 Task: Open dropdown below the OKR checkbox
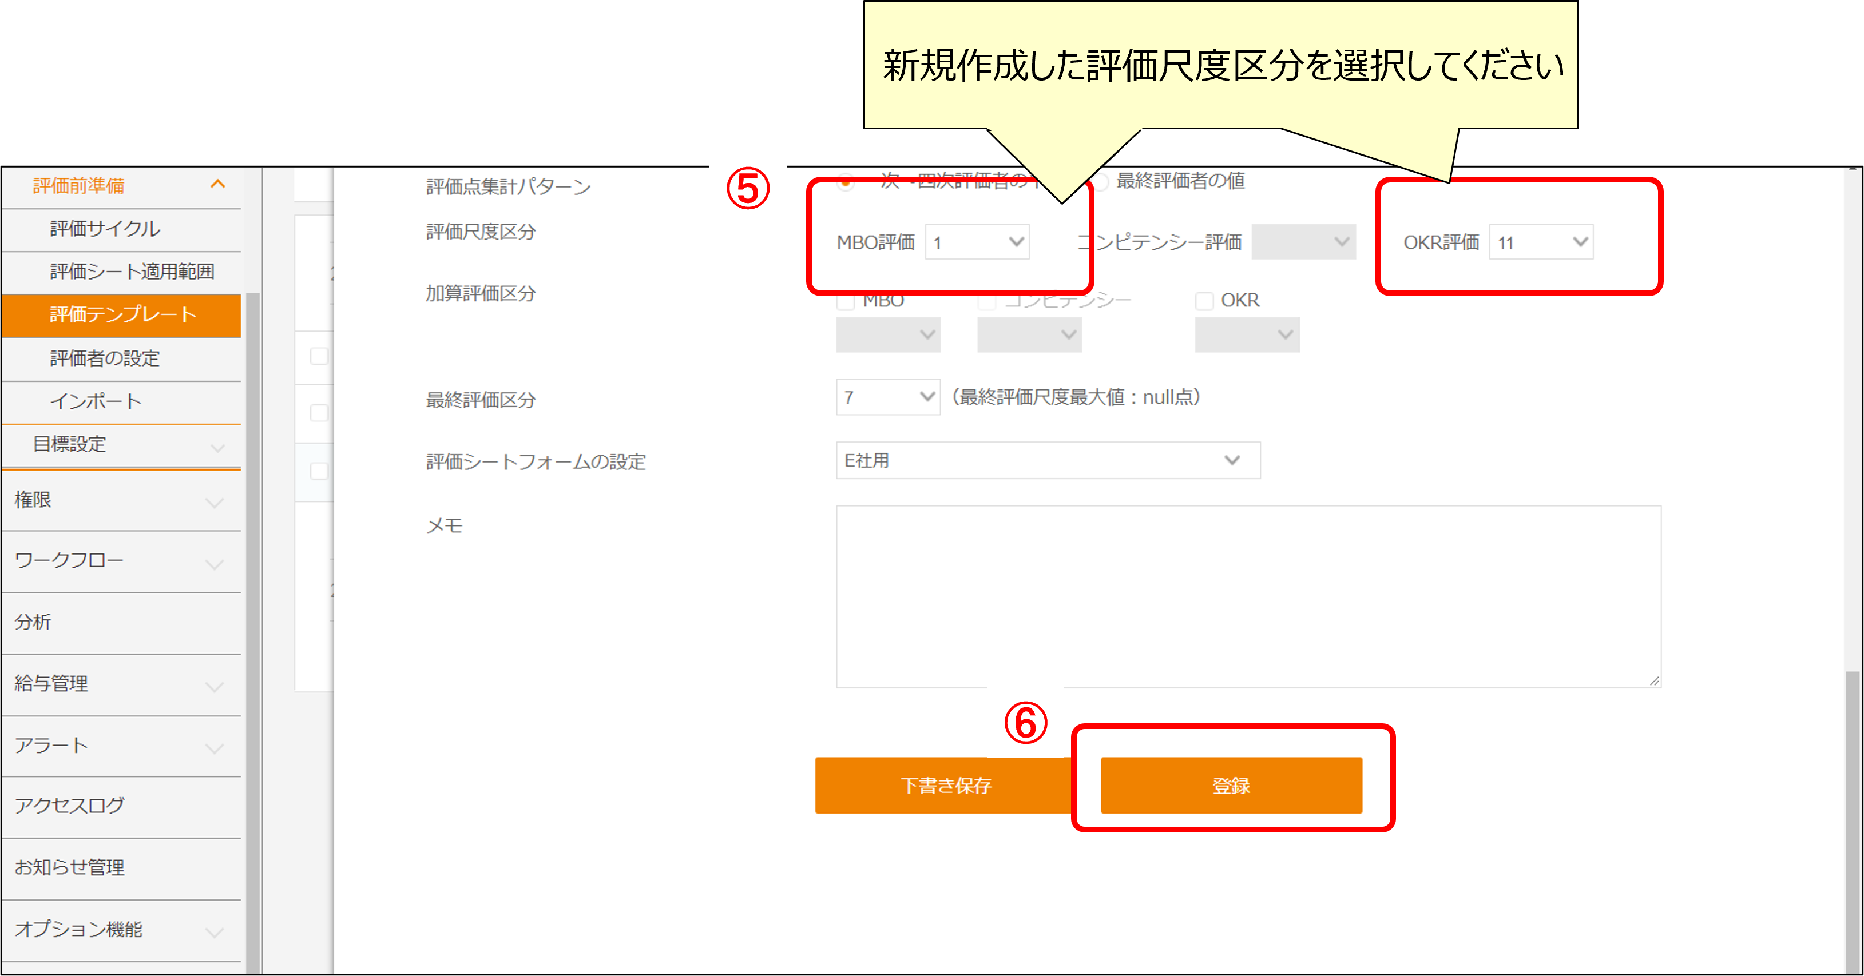click(1247, 334)
